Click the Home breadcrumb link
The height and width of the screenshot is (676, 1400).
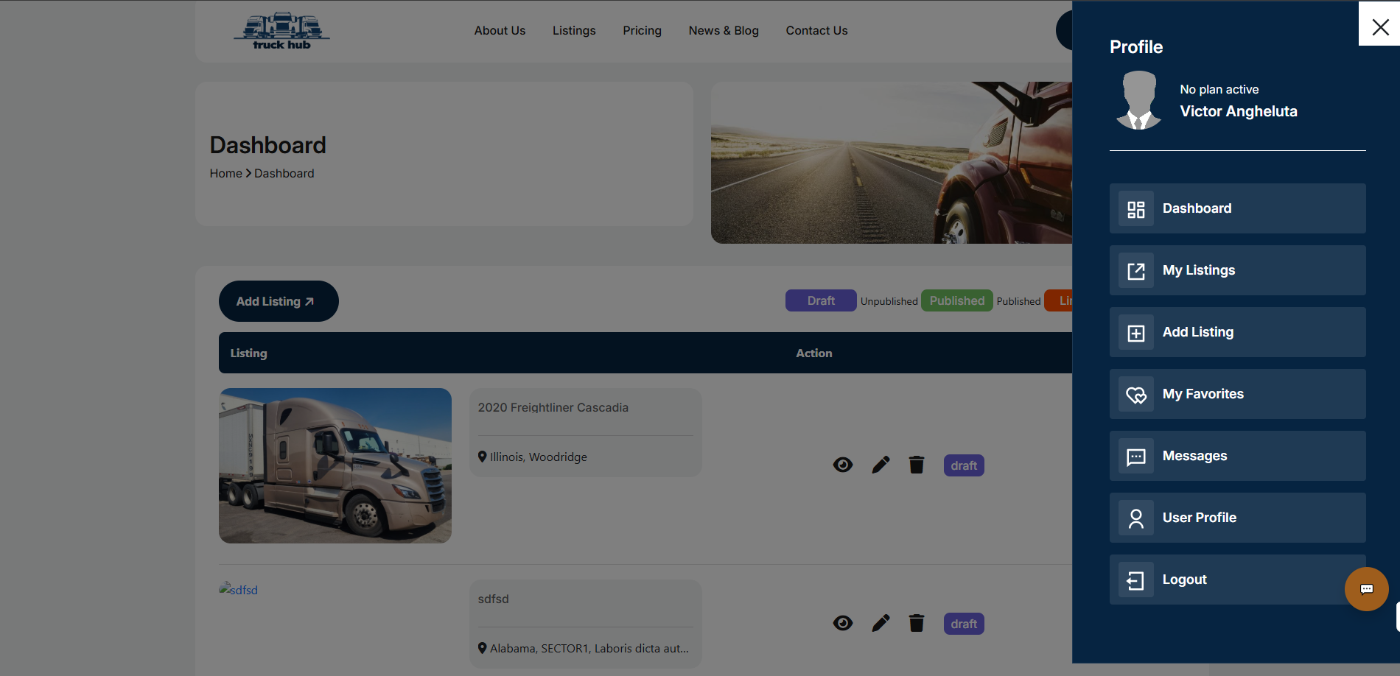pos(225,173)
